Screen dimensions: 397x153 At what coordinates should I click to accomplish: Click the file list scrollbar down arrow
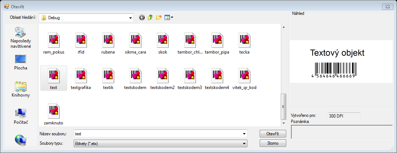[x=284, y=123]
